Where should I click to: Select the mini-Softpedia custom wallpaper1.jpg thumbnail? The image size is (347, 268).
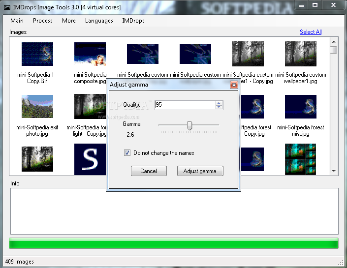click(x=301, y=54)
